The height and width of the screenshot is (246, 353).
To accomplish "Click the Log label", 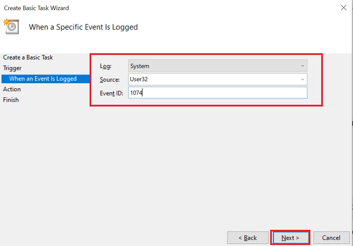I will tap(105, 66).
